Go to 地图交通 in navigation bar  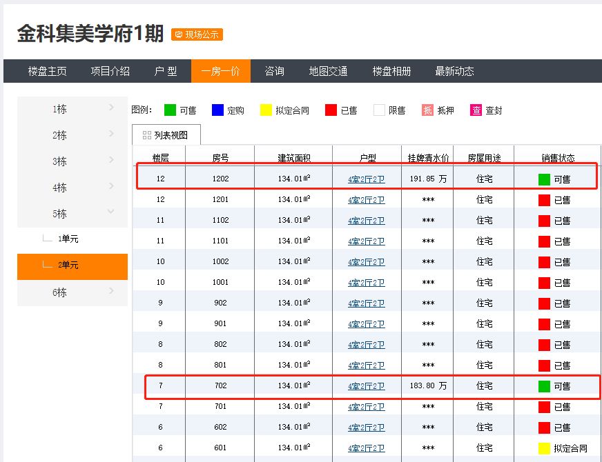328,71
